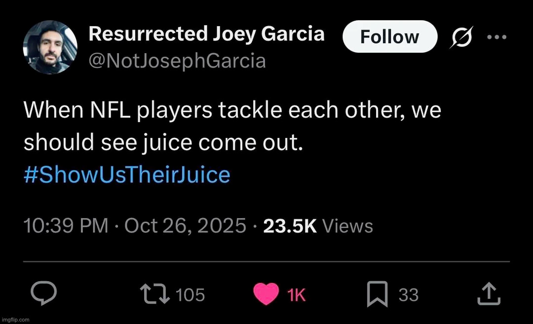
Task: Click the display name Resurrected Joey Garcia
Action: click(207, 34)
